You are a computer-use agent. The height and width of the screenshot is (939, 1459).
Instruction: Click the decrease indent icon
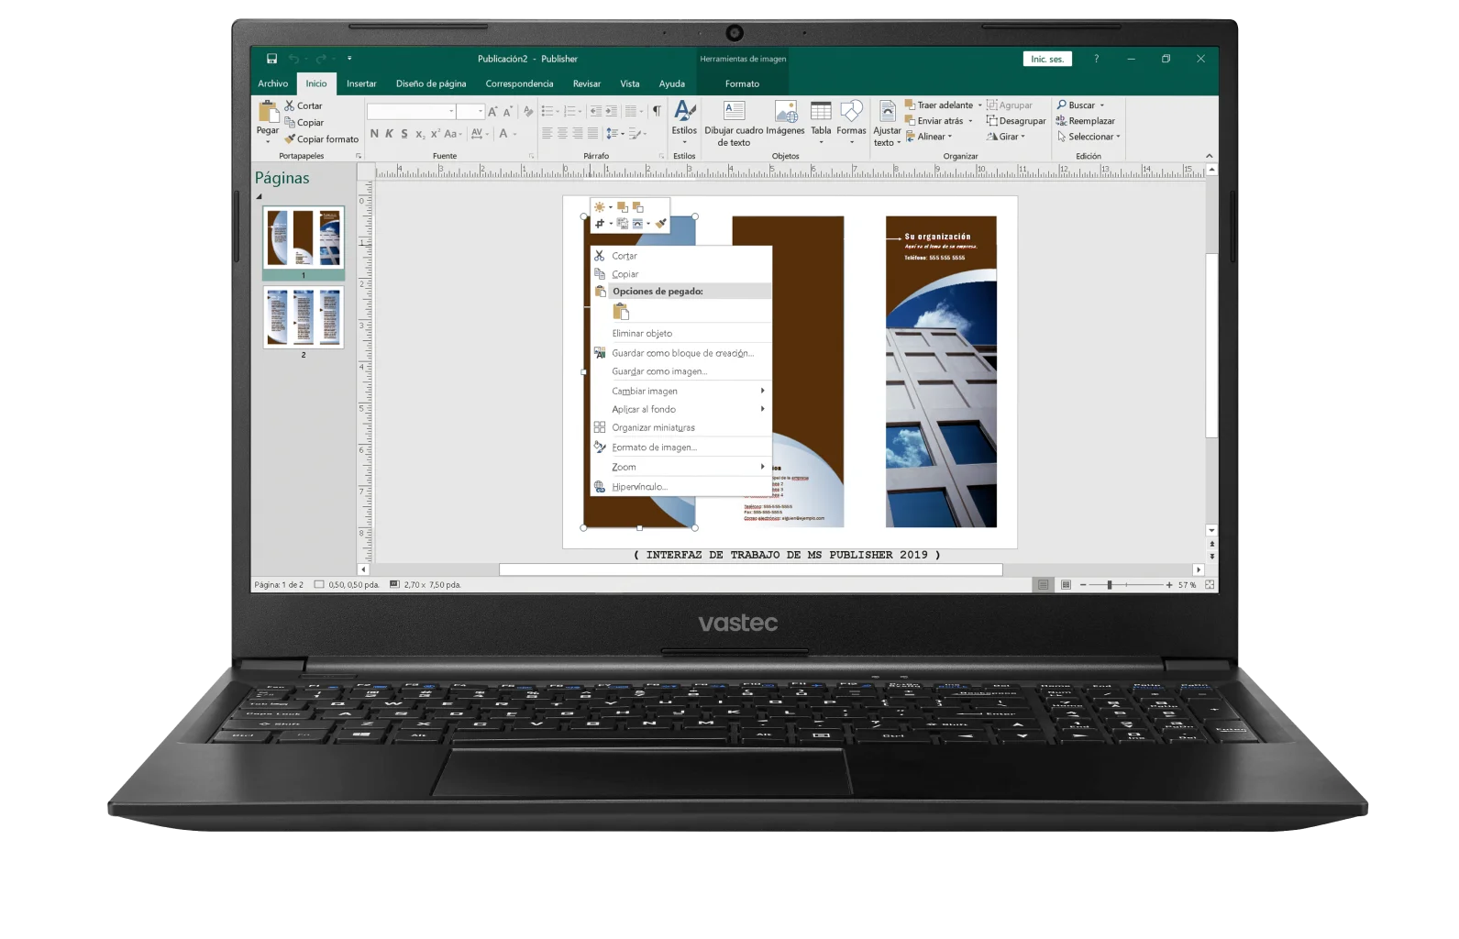tap(596, 112)
